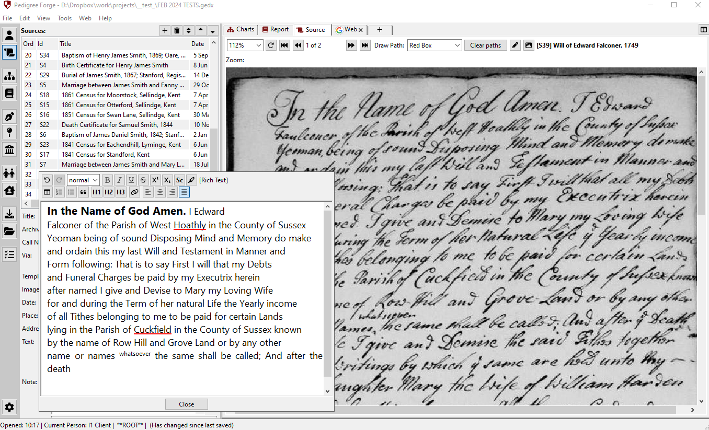Image resolution: width=709 pixels, height=430 pixels.
Task: Click the source image vertical scrollbar
Action: click(x=702, y=157)
